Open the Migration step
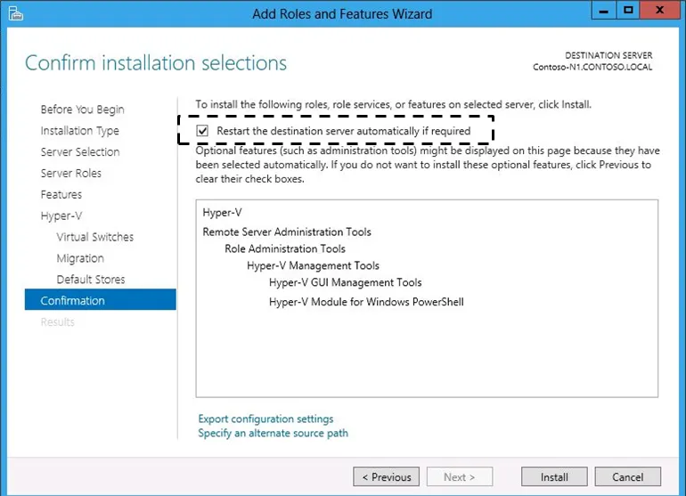The height and width of the screenshot is (496, 686). [x=80, y=258]
